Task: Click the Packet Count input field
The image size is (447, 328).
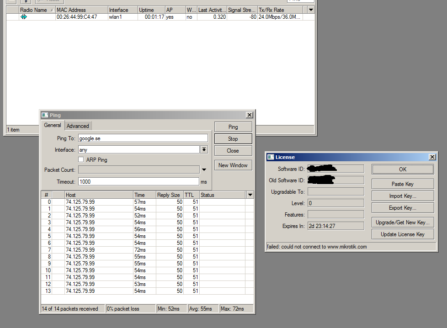Action: point(139,169)
